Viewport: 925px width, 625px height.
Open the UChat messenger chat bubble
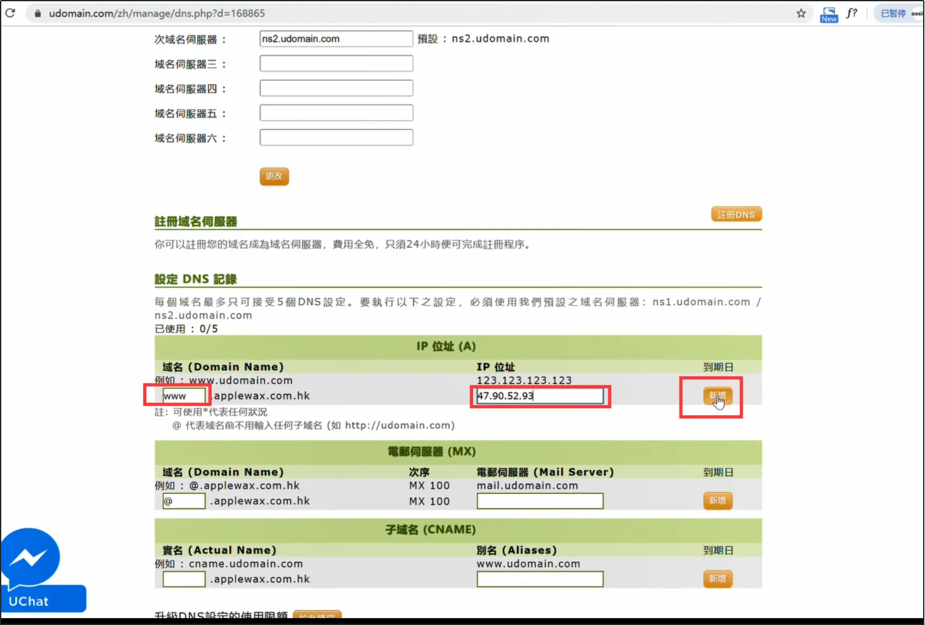[31, 558]
